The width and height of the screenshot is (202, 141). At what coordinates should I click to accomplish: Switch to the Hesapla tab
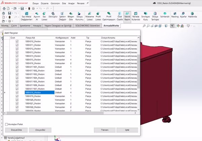pyautogui.click(x=37, y=26)
